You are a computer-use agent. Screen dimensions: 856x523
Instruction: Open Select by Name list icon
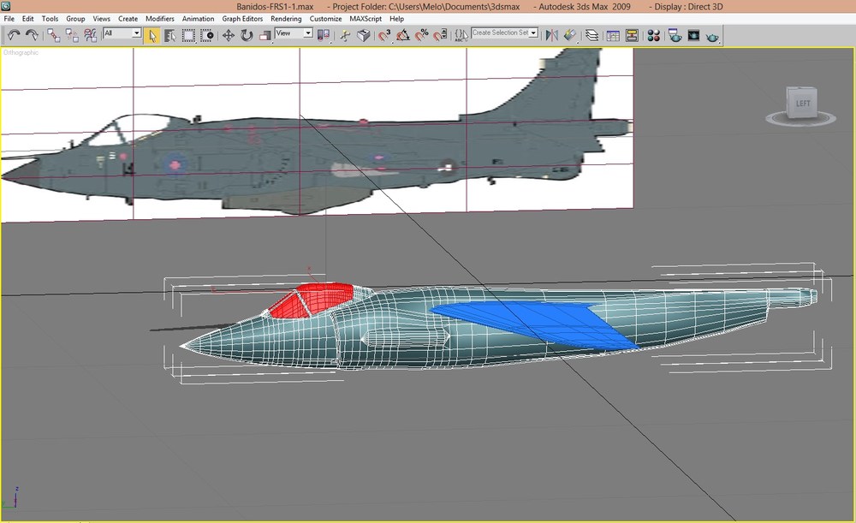[x=169, y=36]
